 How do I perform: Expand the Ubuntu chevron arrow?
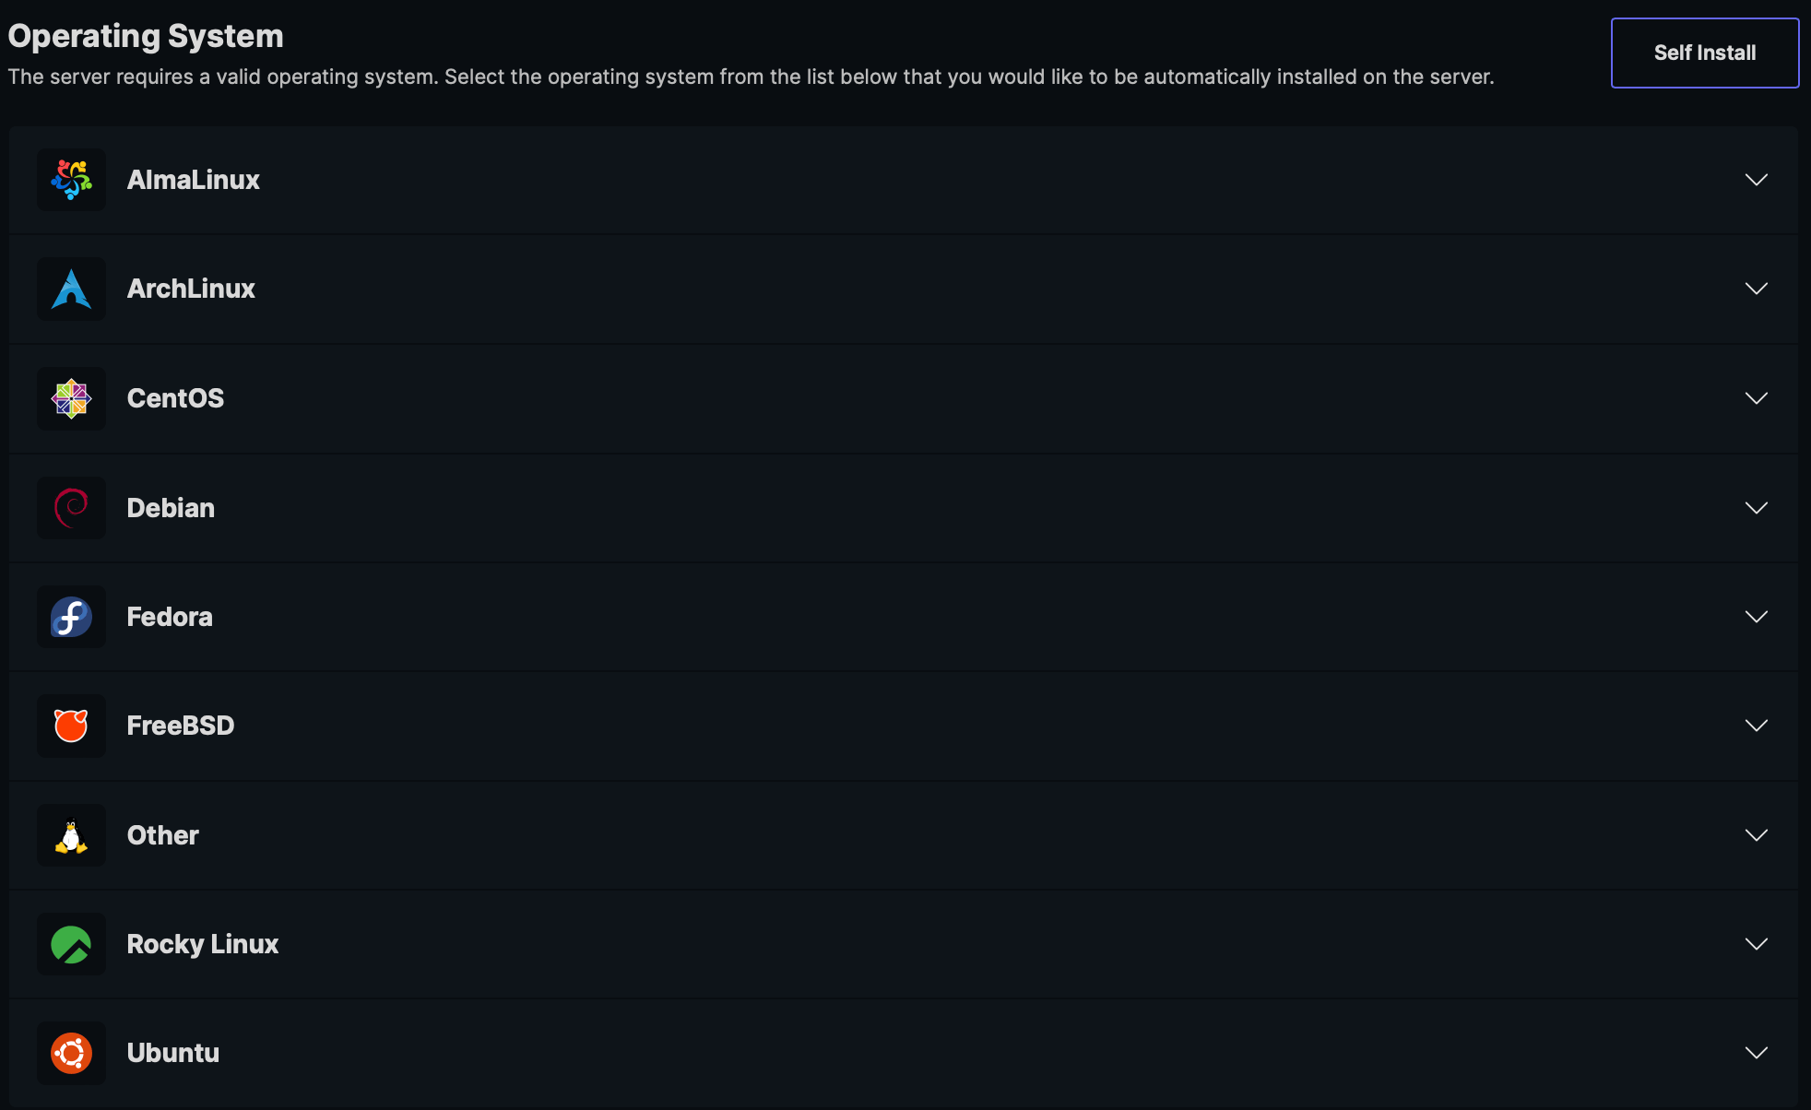coord(1756,1053)
